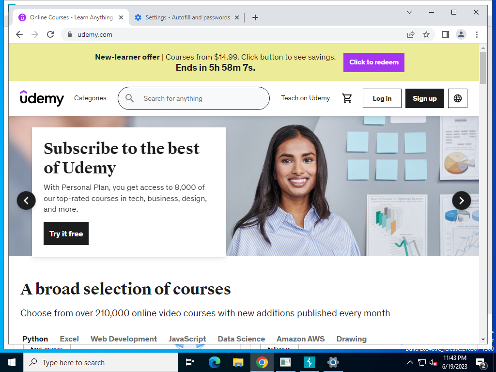Select the JavaScript course tab

(187, 339)
